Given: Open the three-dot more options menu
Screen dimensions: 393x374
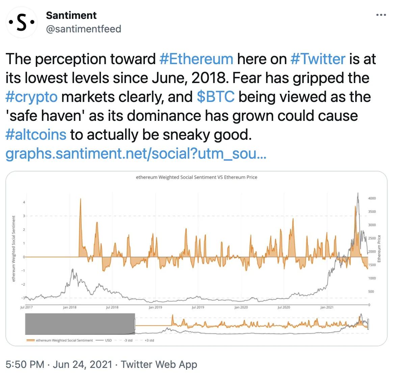Looking at the screenshot, I should [x=381, y=15].
